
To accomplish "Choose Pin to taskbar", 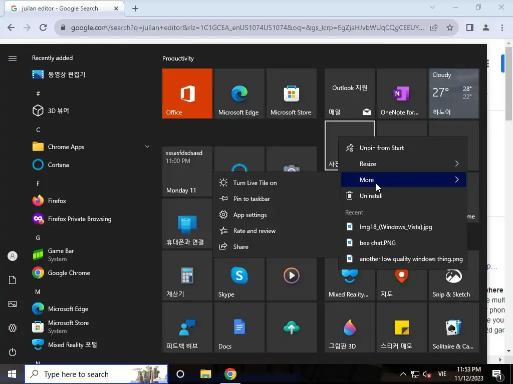I will pos(276,199).
